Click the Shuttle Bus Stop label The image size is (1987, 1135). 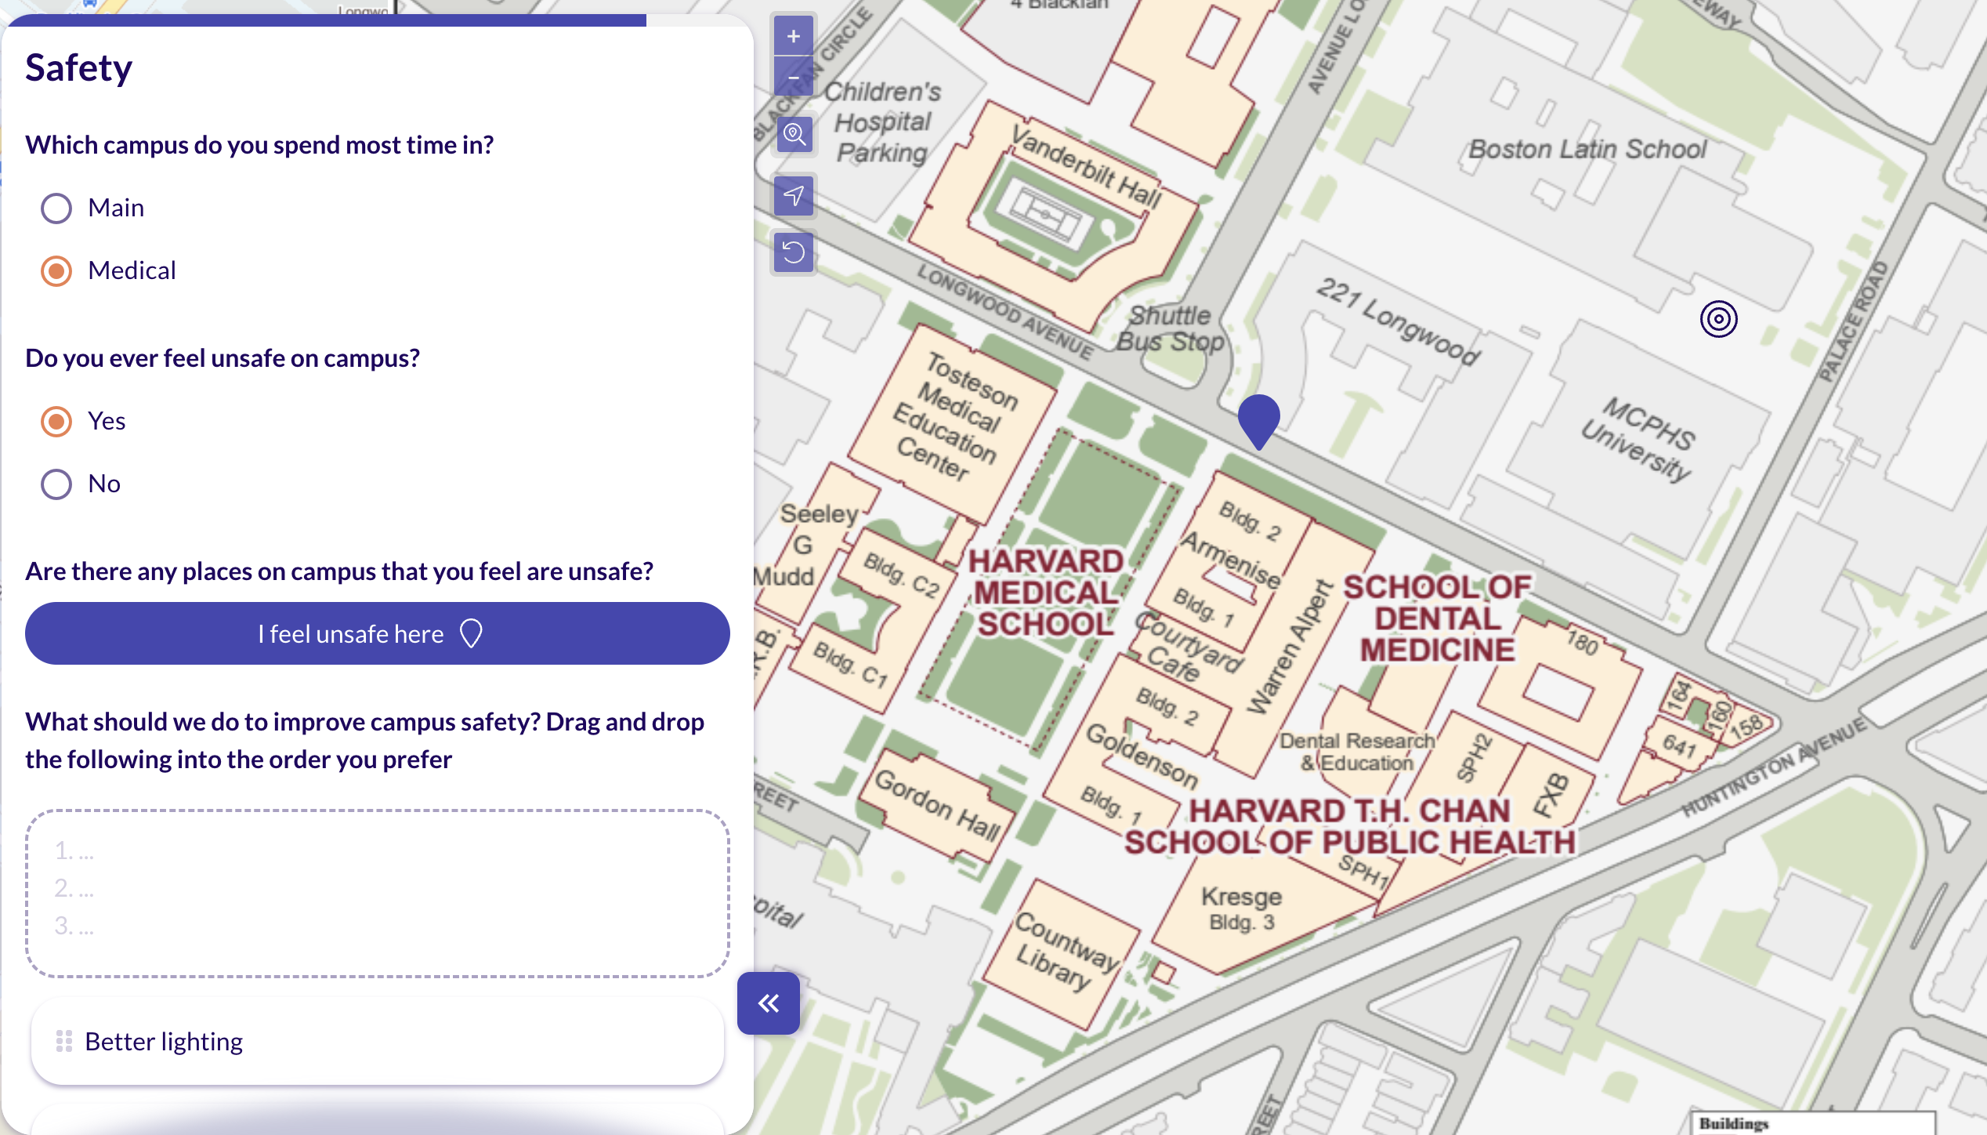point(1170,328)
